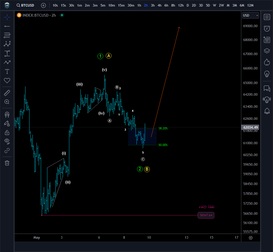The image size is (273, 252).
Task: Switch to daily D timeframe
Action: [188, 5]
